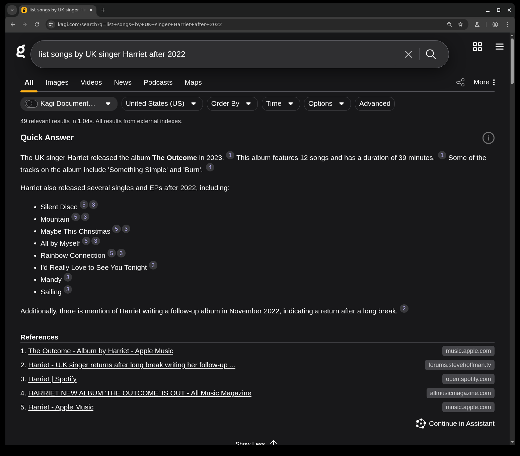Open the browser profile icon
Screen dimensions: 520x456
[495, 24]
